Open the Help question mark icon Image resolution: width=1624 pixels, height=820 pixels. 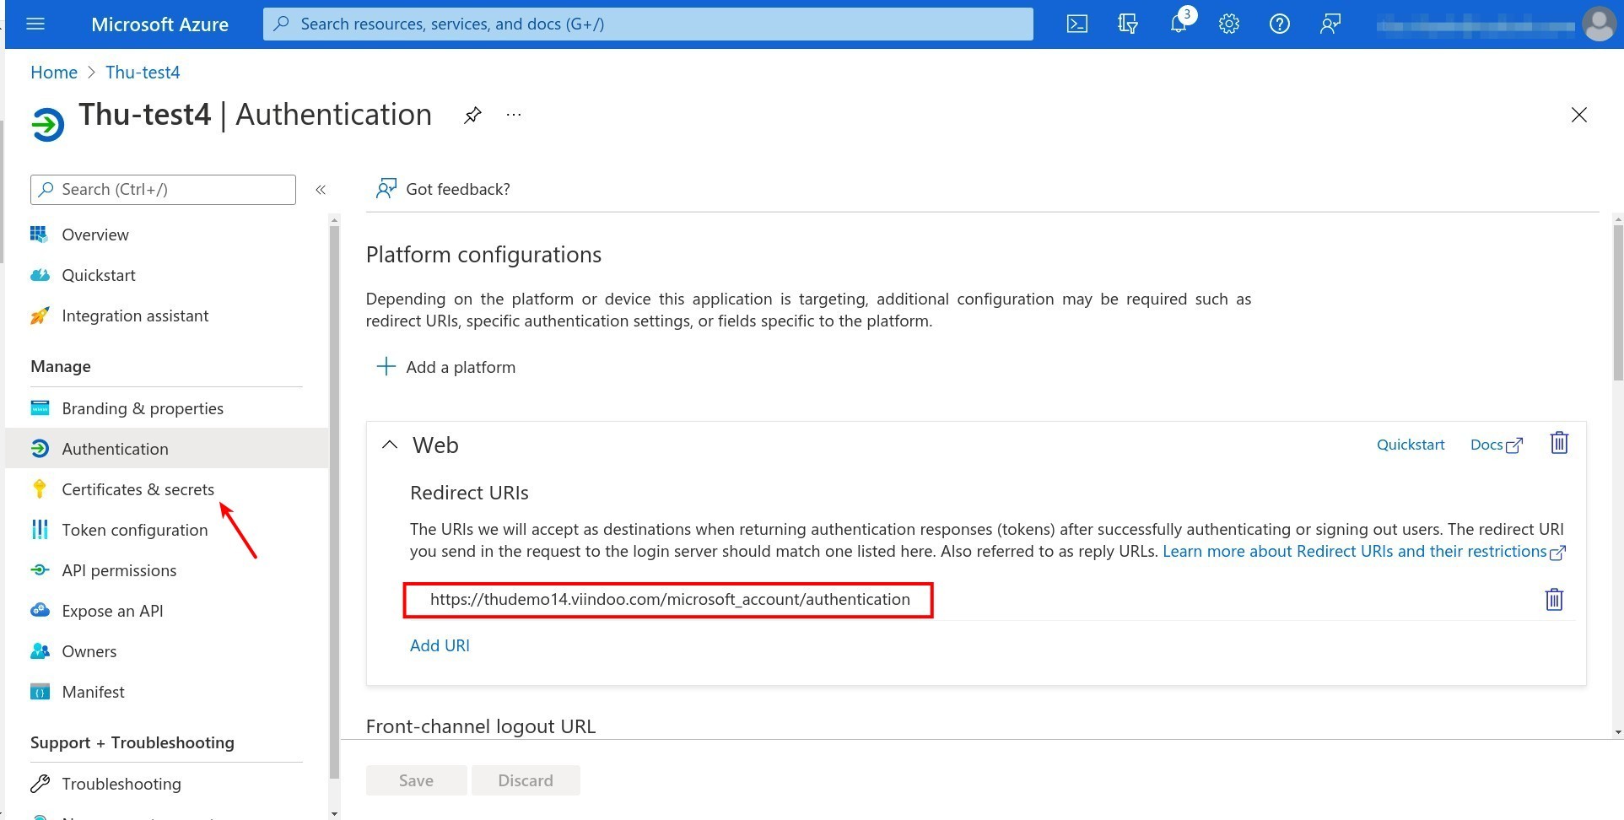pos(1280,24)
